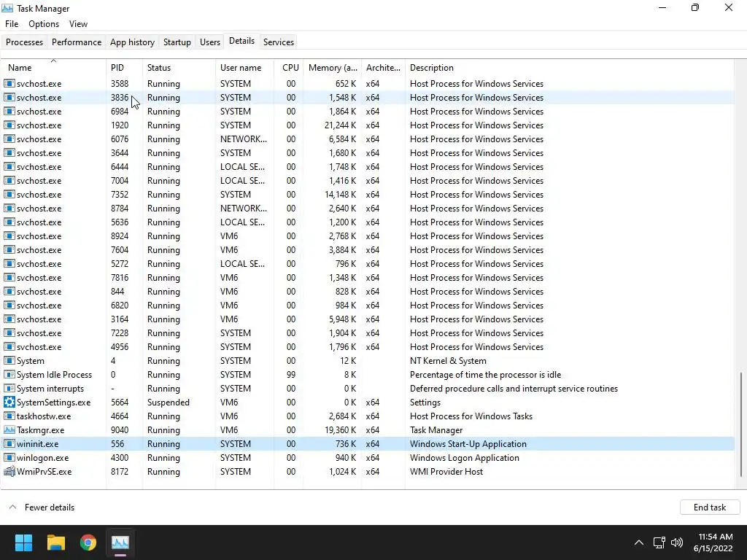The height and width of the screenshot is (560, 747).
Task: Open the Options menu
Action: [44, 24]
